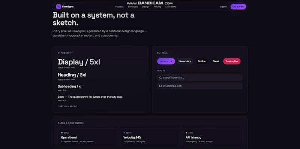Select the Operational status card
The image size is (300, 149).
click(87, 137)
